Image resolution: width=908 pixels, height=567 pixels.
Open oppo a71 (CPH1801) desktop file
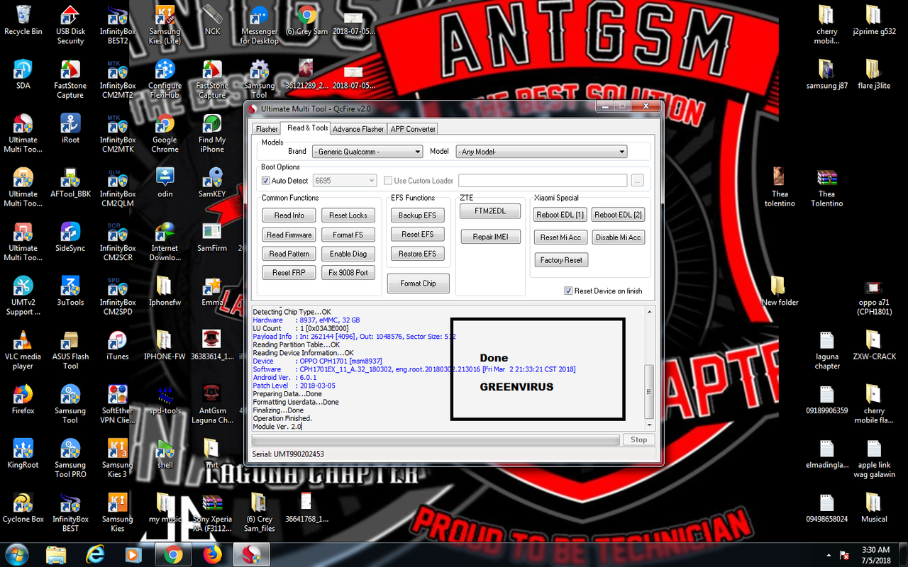(x=874, y=296)
